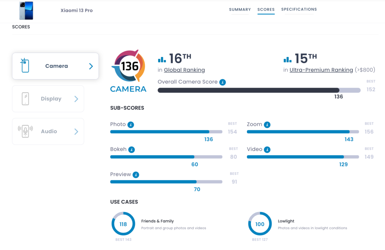The image size is (385, 250).
Task: Click the Overall Camera Score progress bar
Action: (x=259, y=90)
